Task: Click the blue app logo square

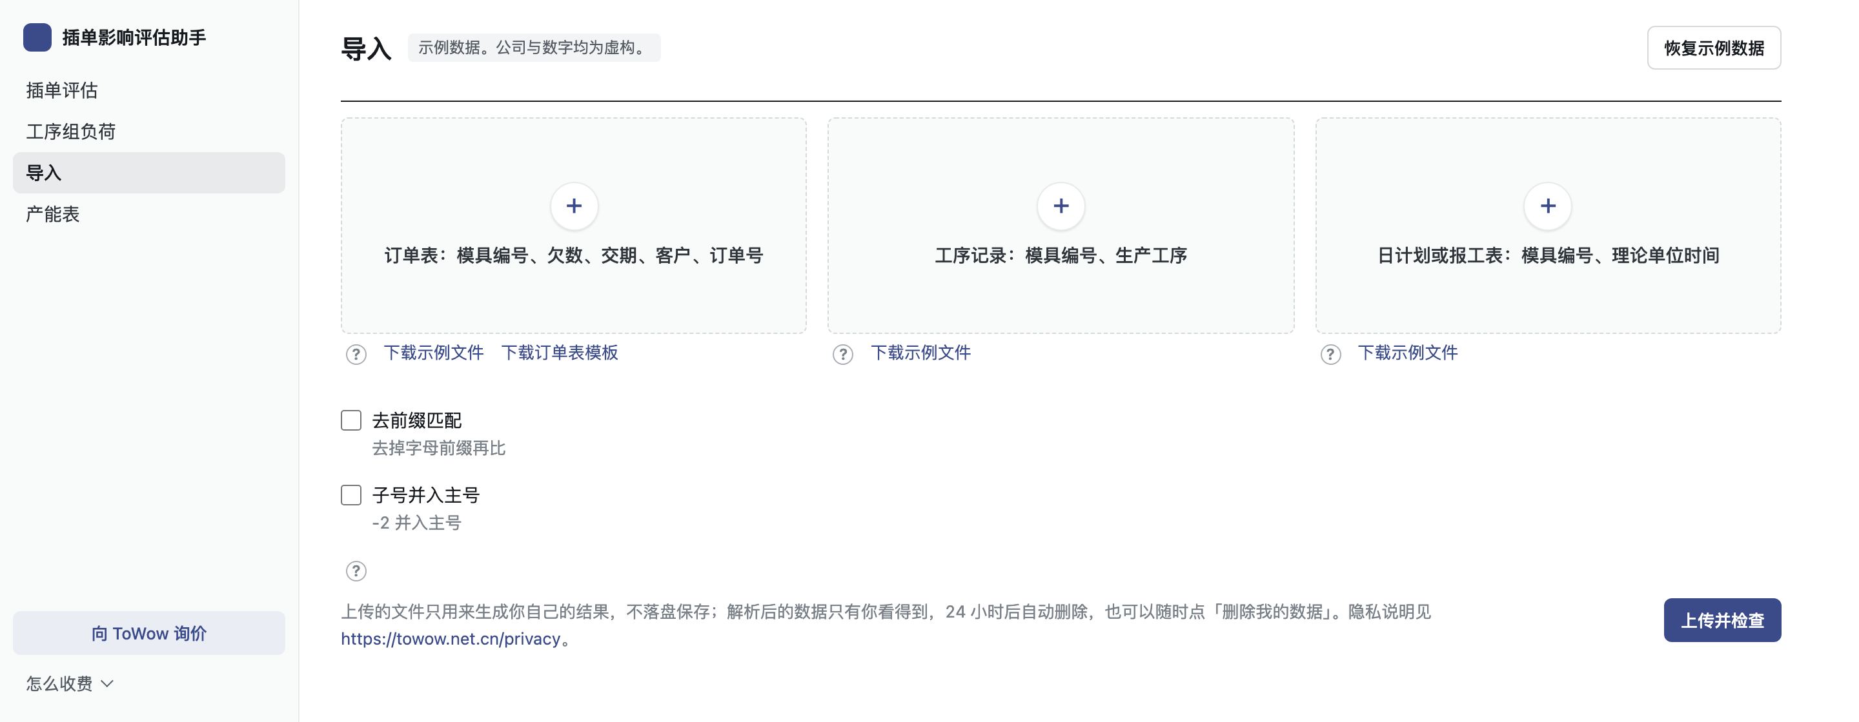Action: [x=37, y=37]
